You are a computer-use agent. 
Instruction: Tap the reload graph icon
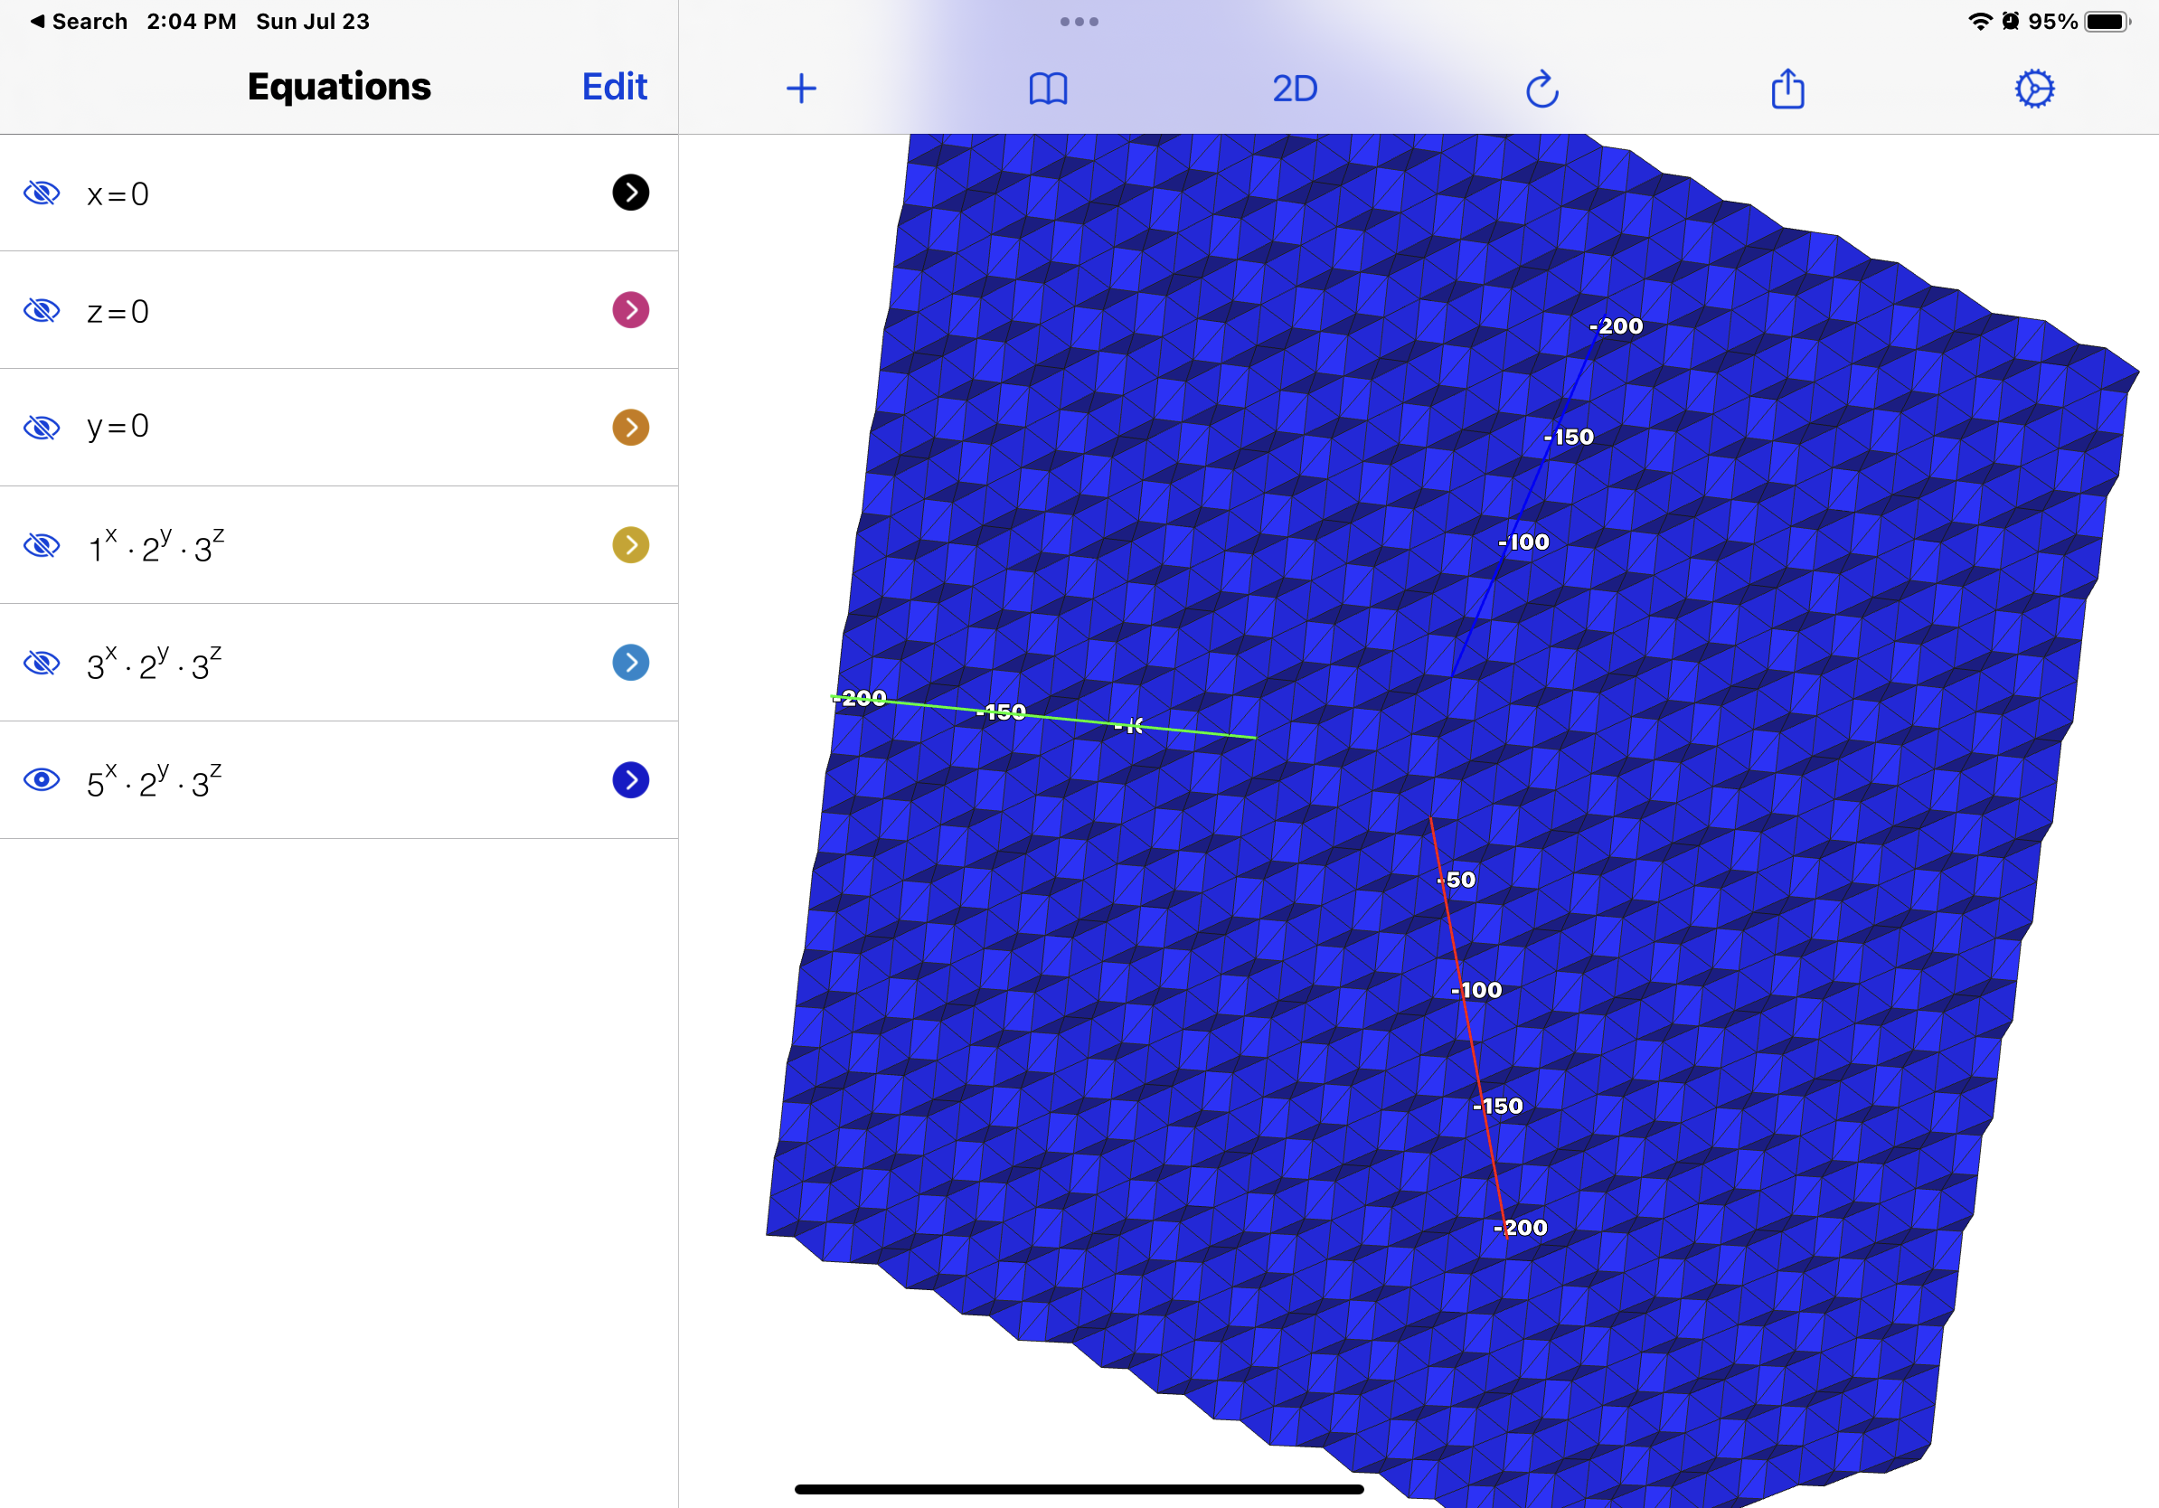point(1541,90)
